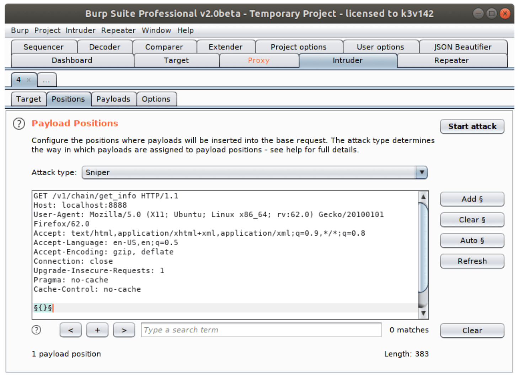519x376 pixels.
Task: Open the Intruder Options sub-tab
Action: pos(156,99)
